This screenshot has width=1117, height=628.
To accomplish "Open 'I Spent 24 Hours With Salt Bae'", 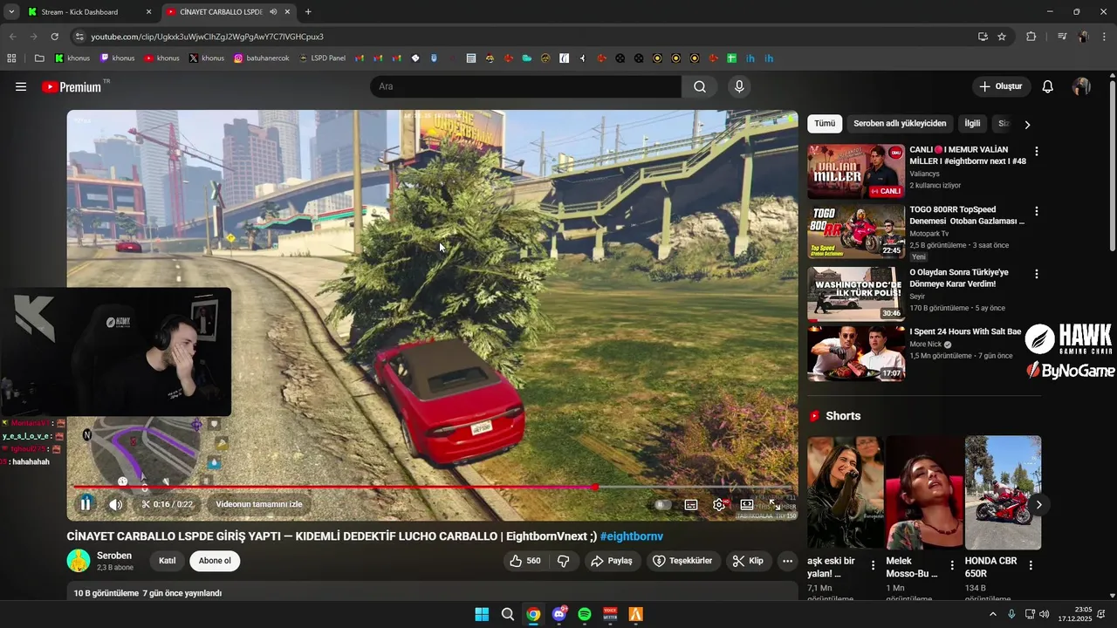I will pyautogui.click(x=965, y=331).
